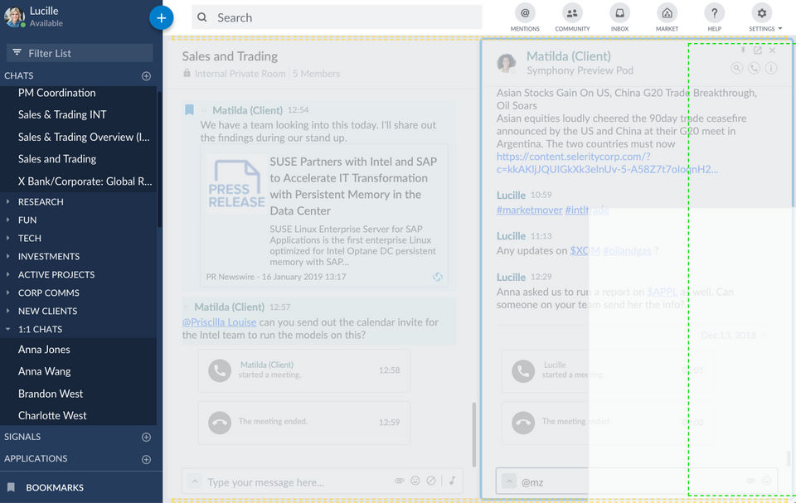Click the @Priscilla Louise mention link
Viewport: 796px width, 503px height.
click(219, 322)
